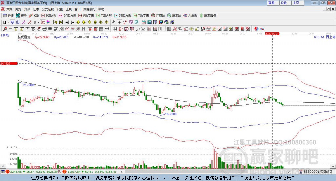This screenshot has width=336, height=181.
Task: Open the calculator icon
Action: [x=149, y=22]
